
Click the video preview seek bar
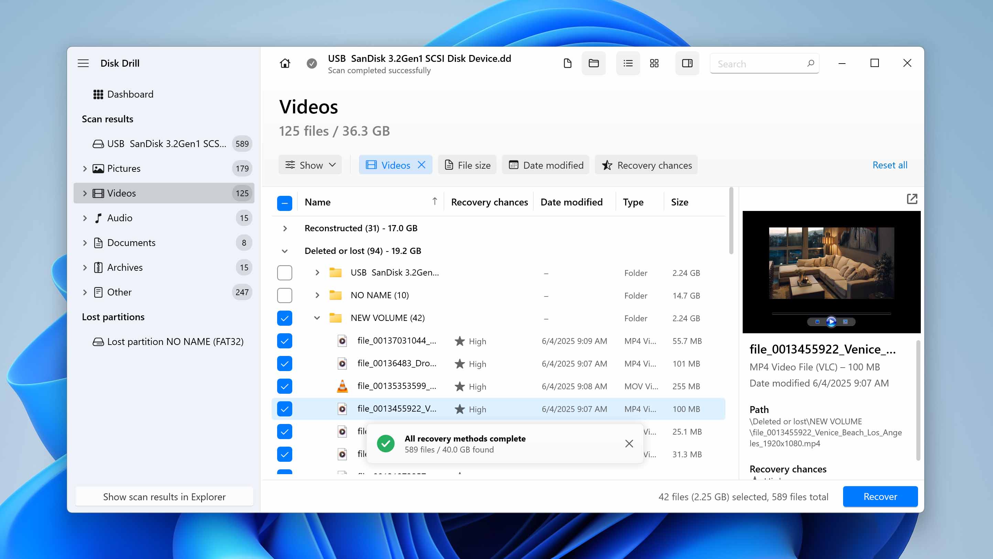click(x=831, y=314)
